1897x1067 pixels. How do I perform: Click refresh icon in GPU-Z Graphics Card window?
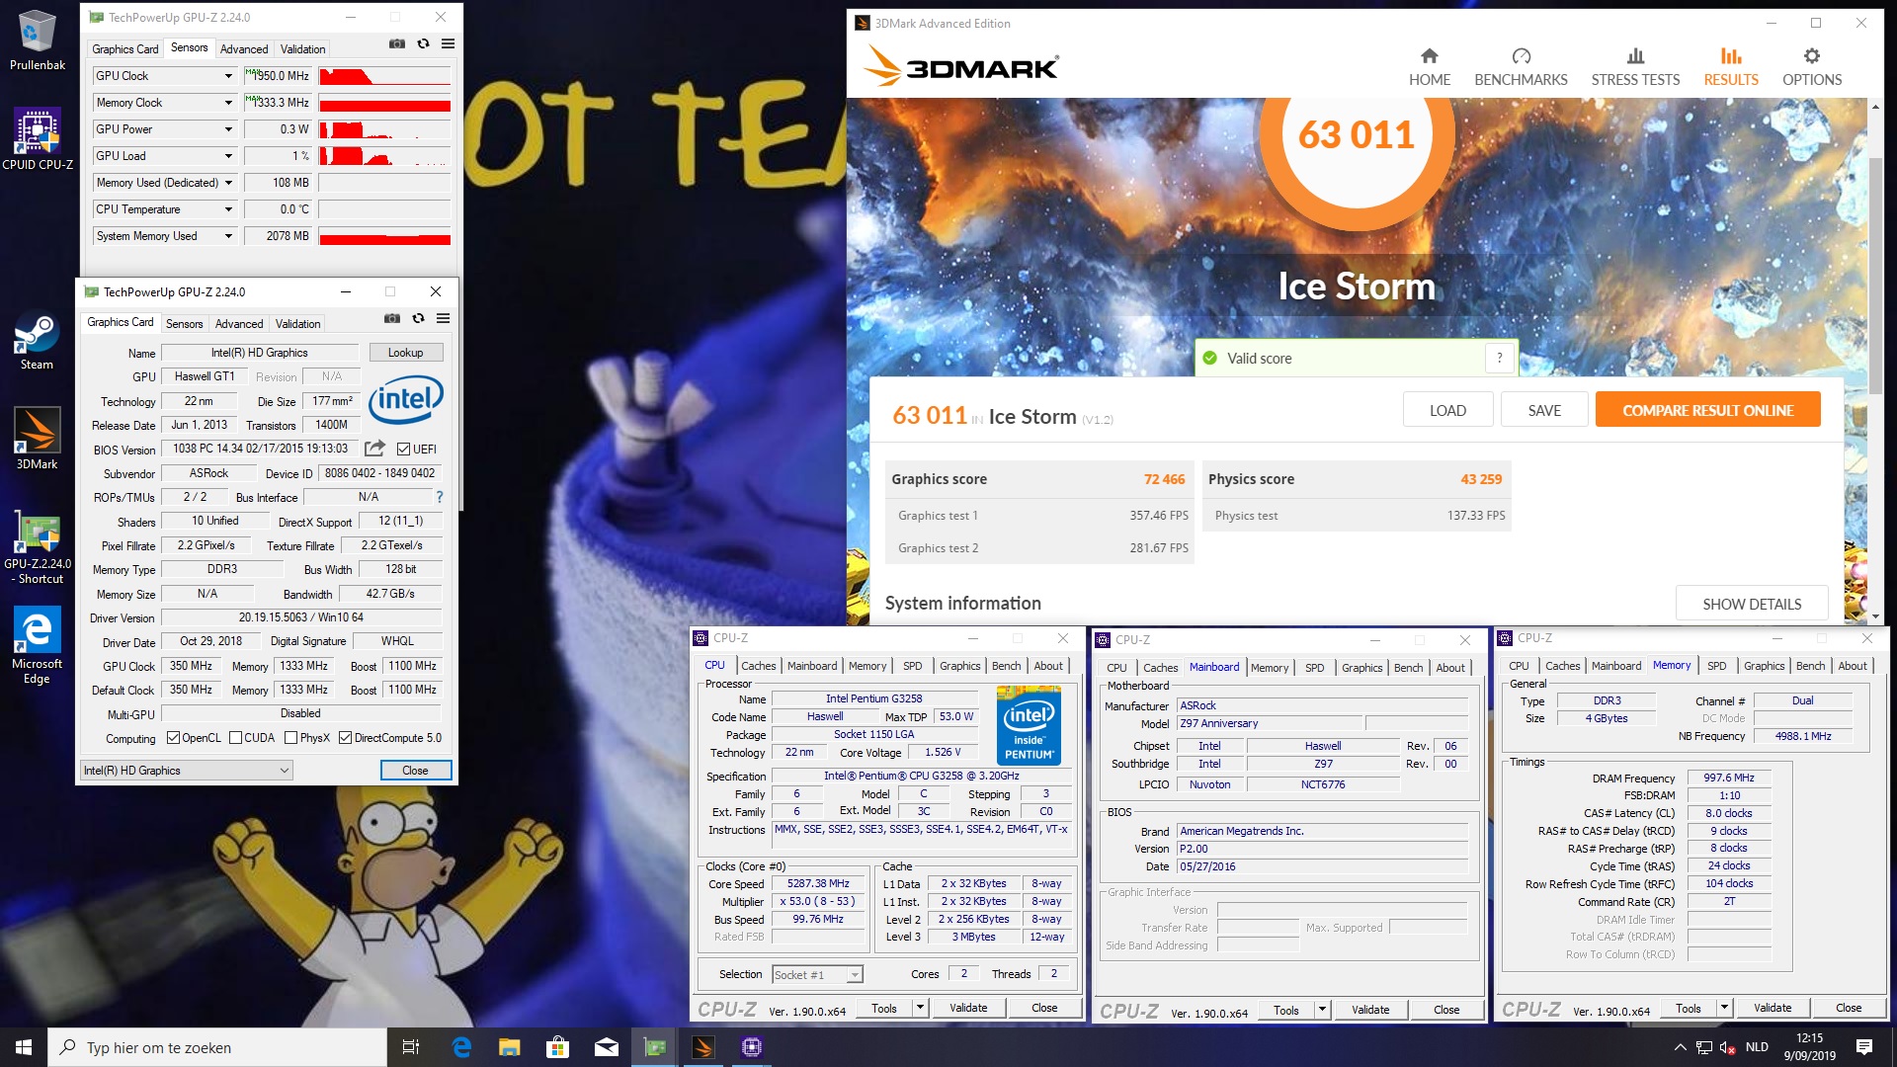pos(418,318)
